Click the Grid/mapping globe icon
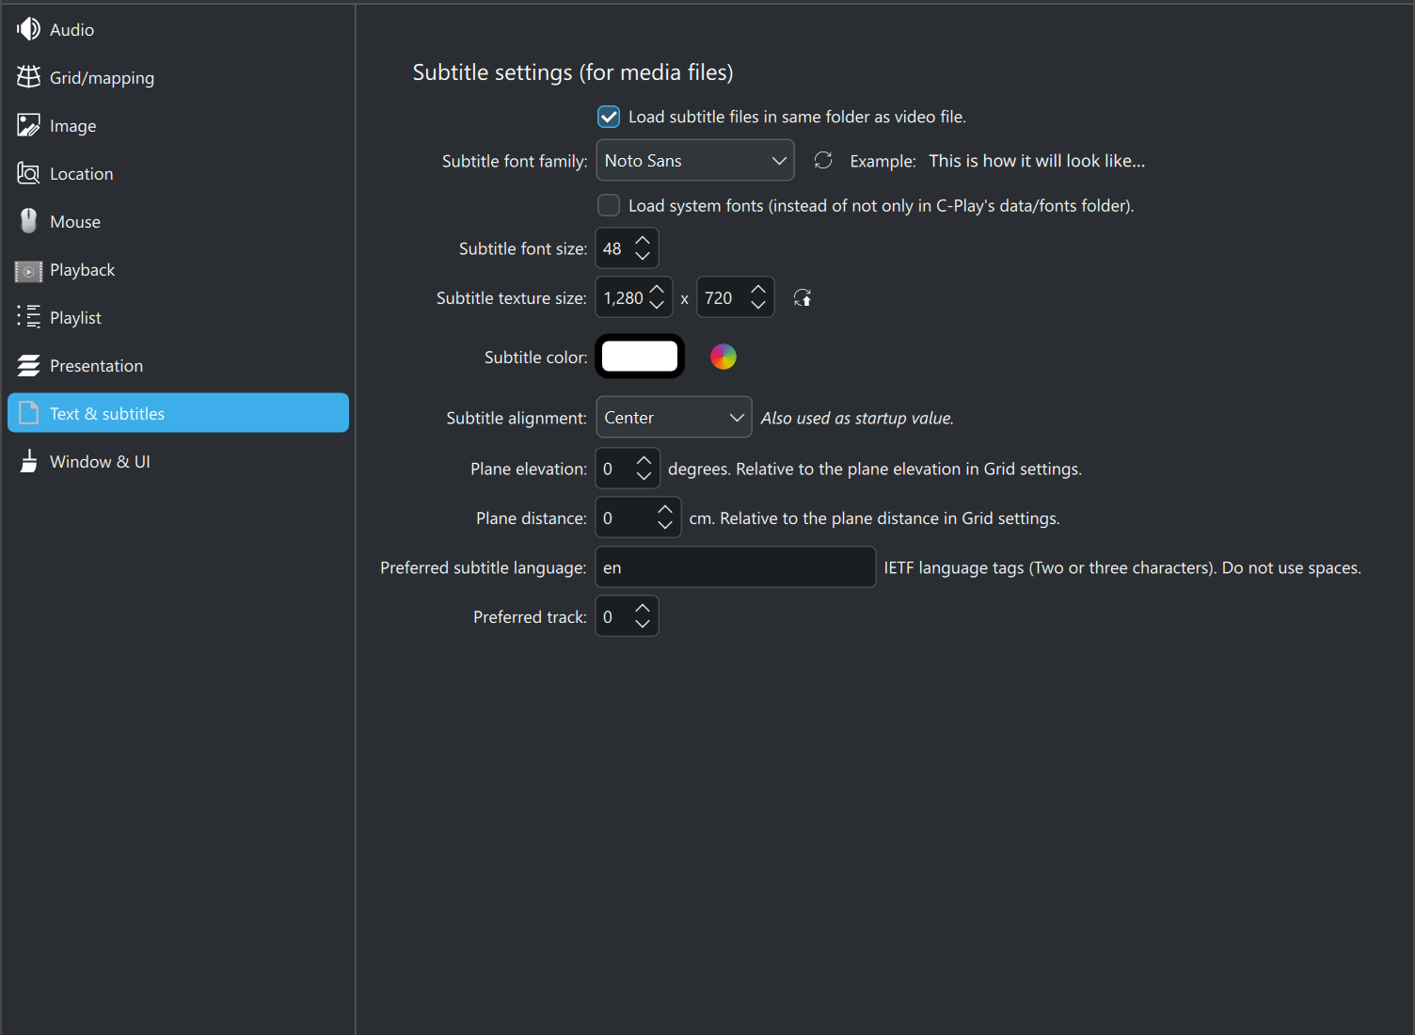The image size is (1415, 1035). click(x=29, y=77)
